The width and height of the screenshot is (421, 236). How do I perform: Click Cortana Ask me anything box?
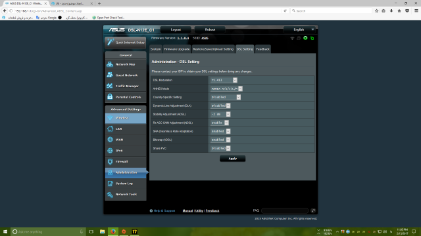tap(48, 231)
